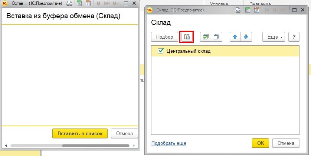311x156 pixels.
Task: Click Отмена in the Вставка window
Action: click(124, 133)
